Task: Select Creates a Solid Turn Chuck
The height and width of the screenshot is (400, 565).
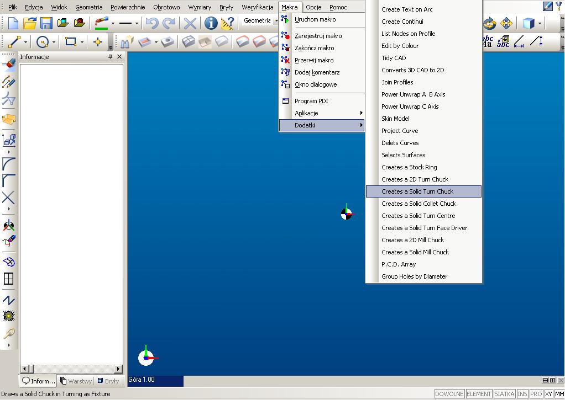Action: tap(423, 191)
